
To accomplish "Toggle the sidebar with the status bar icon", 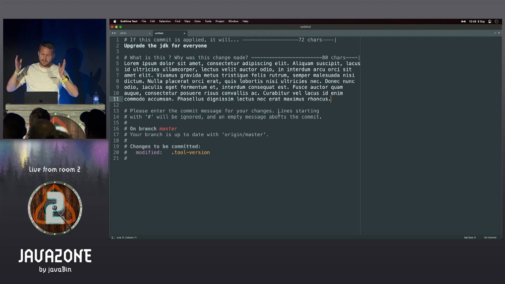I will (x=113, y=237).
